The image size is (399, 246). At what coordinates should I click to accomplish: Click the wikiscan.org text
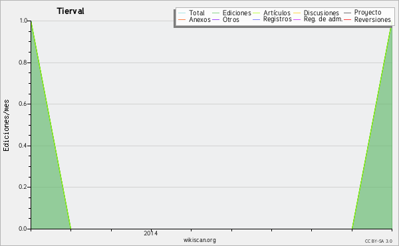tap(199, 240)
